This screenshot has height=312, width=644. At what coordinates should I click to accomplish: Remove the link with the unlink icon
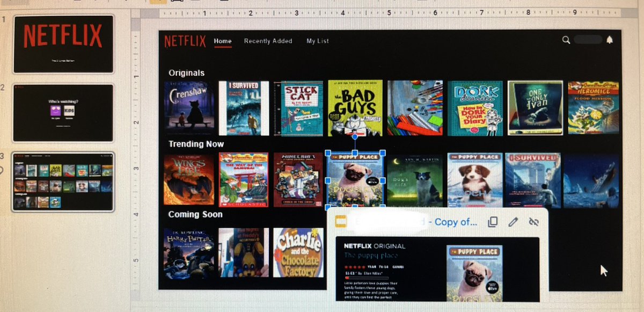[x=533, y=222]
